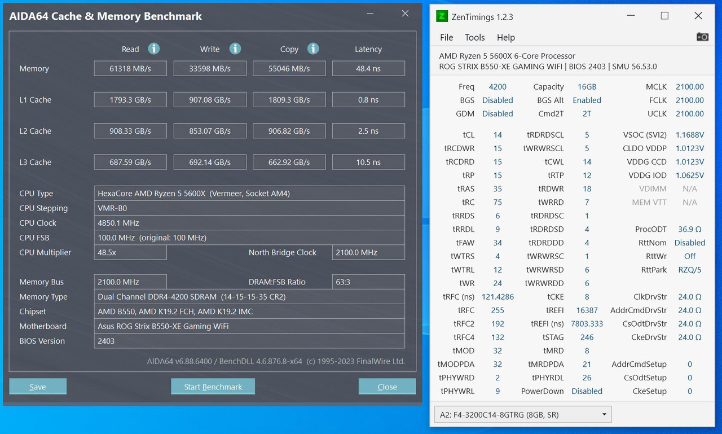This screenshot has height=434, width=722.
Task: Click the CPU FSB value 100.0 MHz
Action: click(x=249, y=238)
